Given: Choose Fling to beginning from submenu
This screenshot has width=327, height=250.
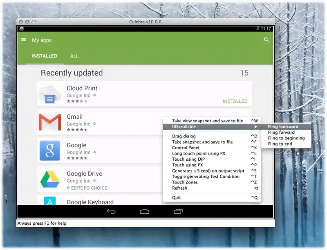Looking at the screenshot, I should [x=286, y=138].
